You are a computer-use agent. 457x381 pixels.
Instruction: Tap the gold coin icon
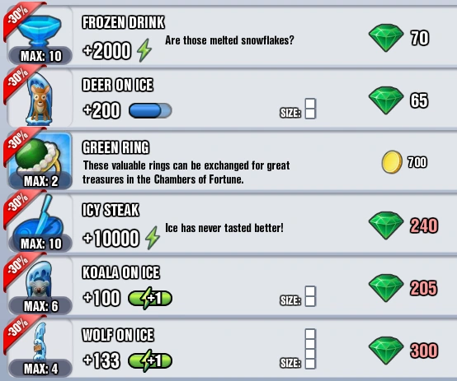coord(392,162)
